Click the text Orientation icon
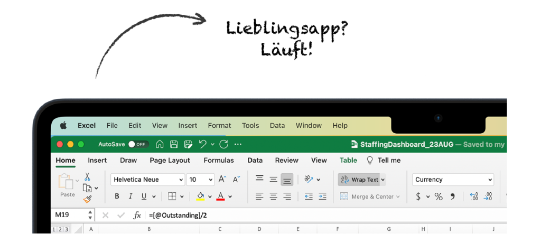 coord(309,179)
